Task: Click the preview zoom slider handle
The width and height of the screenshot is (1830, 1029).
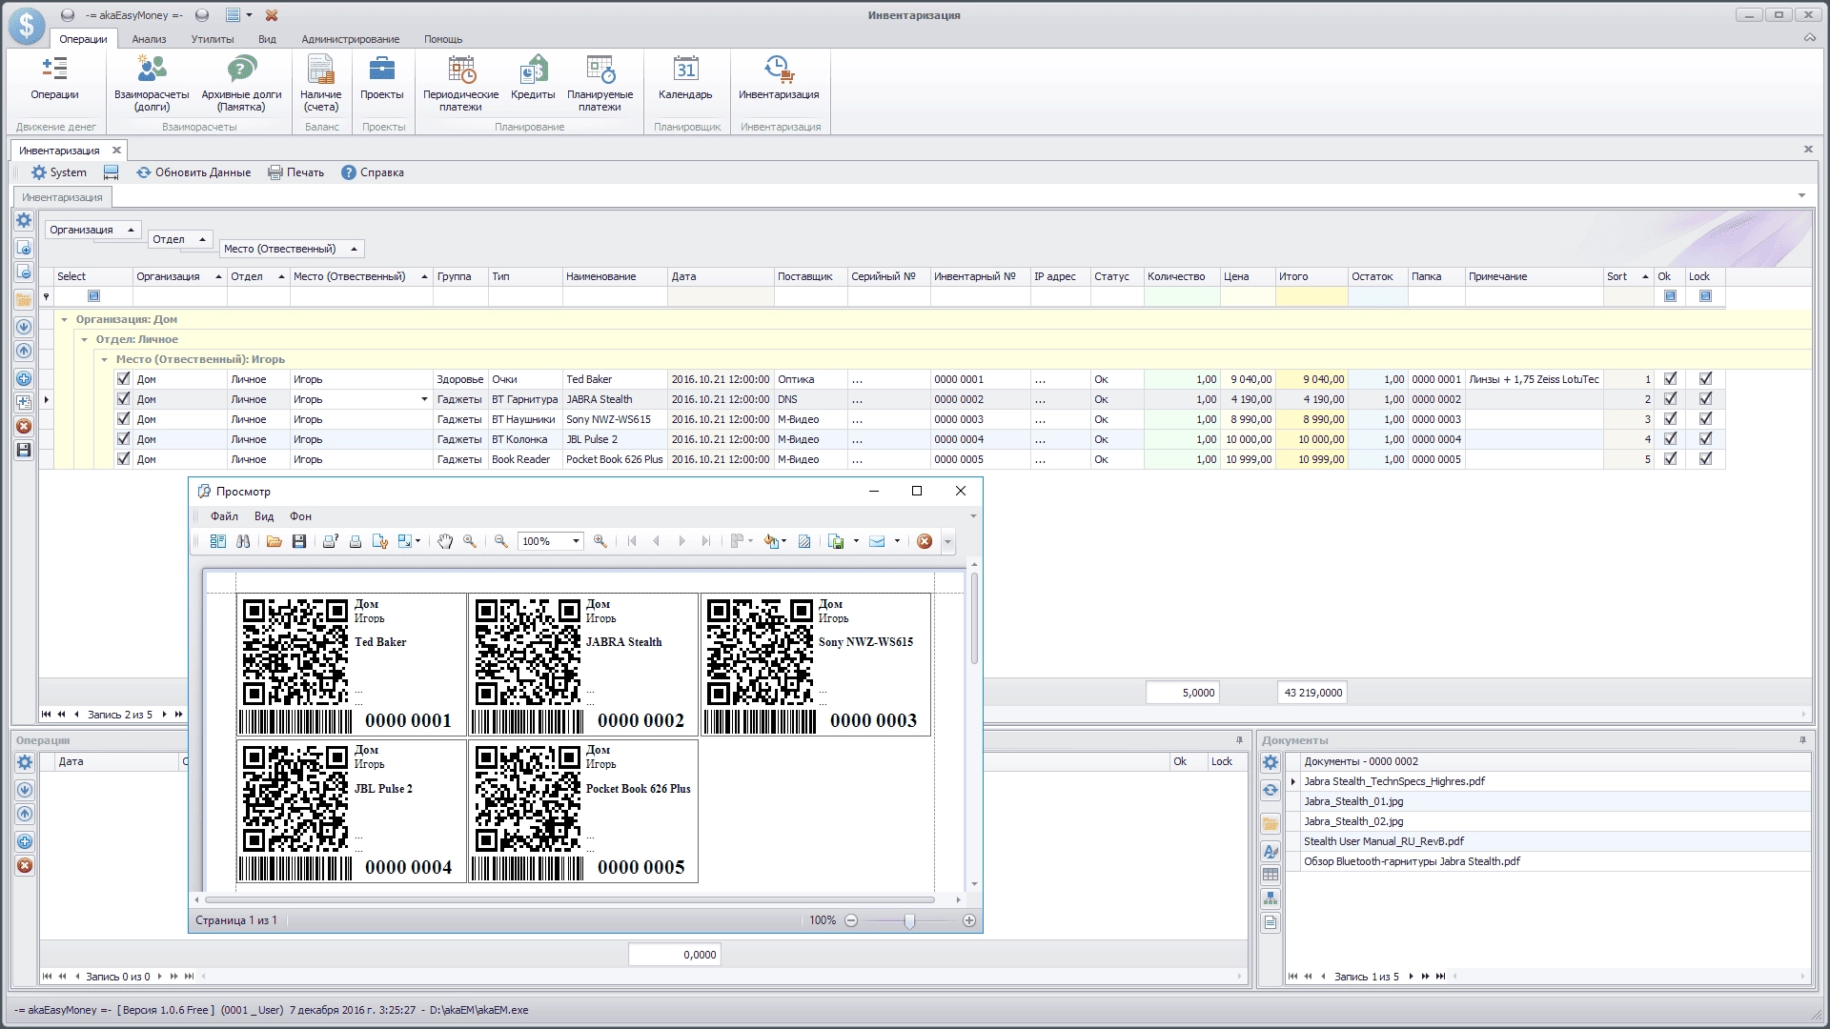Action: tap(909, 920)
